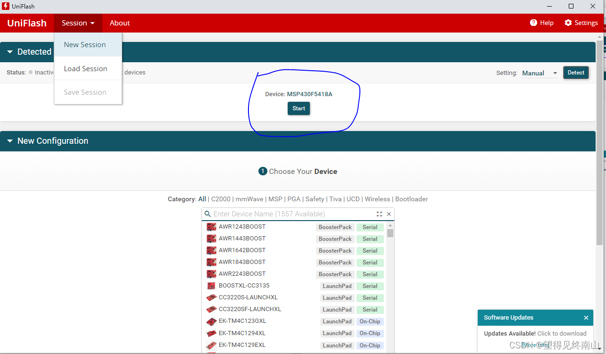Image resolution: width=606 pixels, height=354 pixels.
Task: Filter devices by the MSP category
Action: (275, 198)
